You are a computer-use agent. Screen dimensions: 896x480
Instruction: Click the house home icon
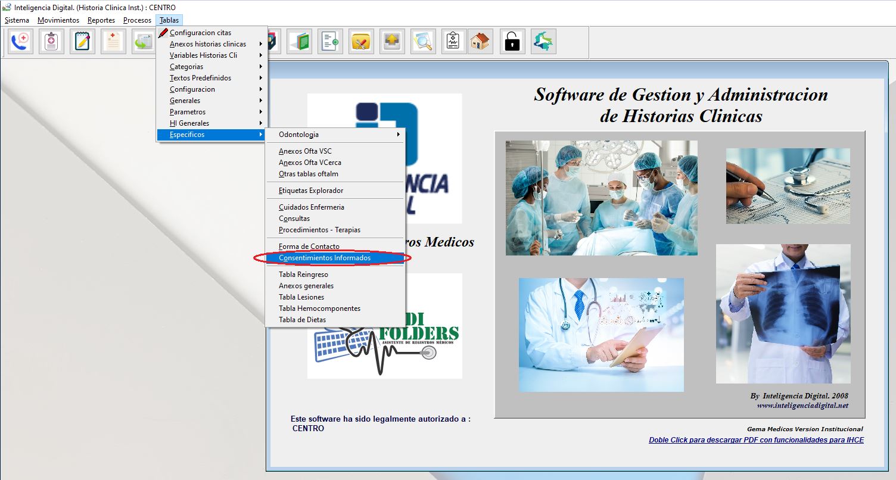[x=480, y=42]
